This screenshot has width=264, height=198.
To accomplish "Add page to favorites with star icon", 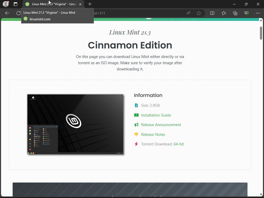I will tap(199, 13).
